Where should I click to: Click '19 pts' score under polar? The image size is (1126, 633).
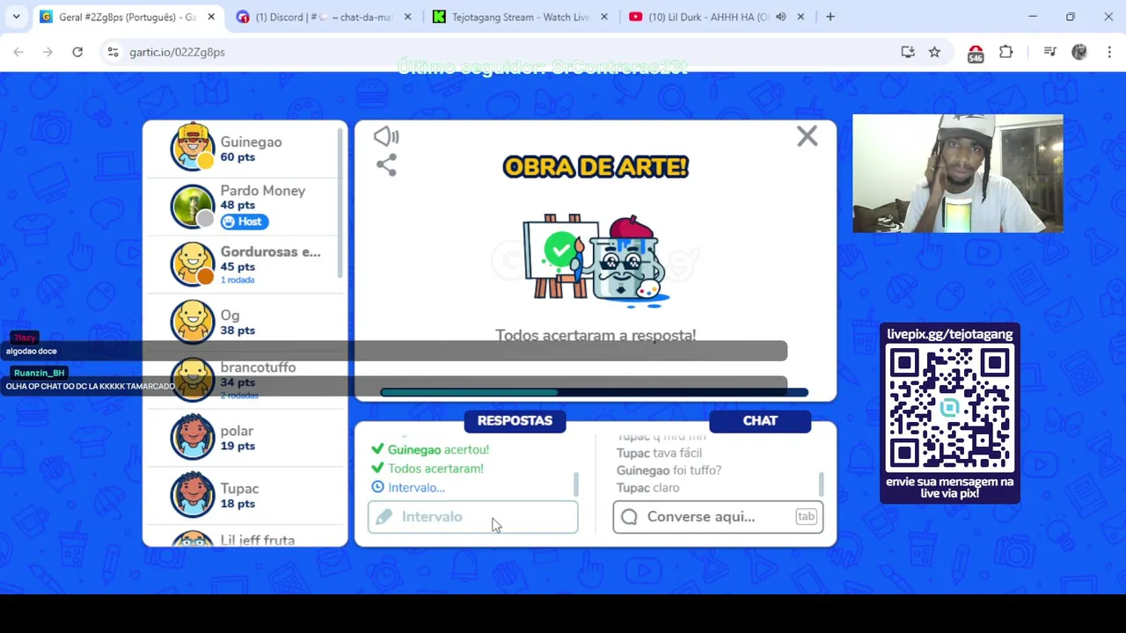[238, 446]
